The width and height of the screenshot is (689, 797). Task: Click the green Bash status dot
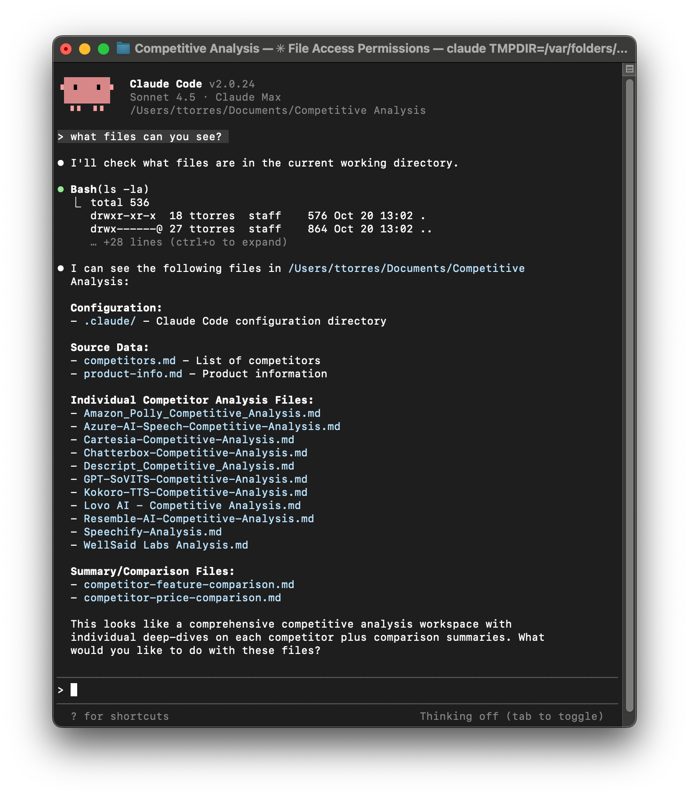(x=61, y=189)
